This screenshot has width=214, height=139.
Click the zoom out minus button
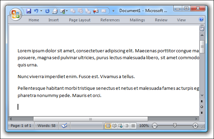[155, 126]
